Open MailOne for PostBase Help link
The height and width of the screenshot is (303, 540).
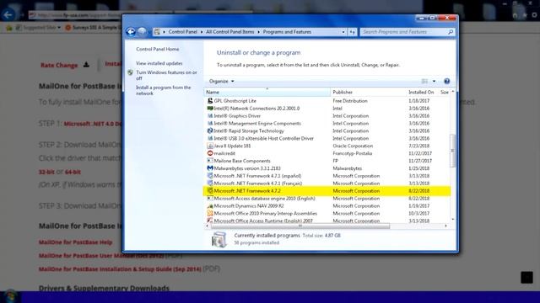pos(75,242)
